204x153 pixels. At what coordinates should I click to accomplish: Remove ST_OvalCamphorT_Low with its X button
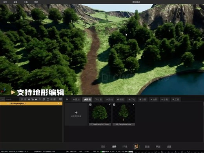pos(110,104)
